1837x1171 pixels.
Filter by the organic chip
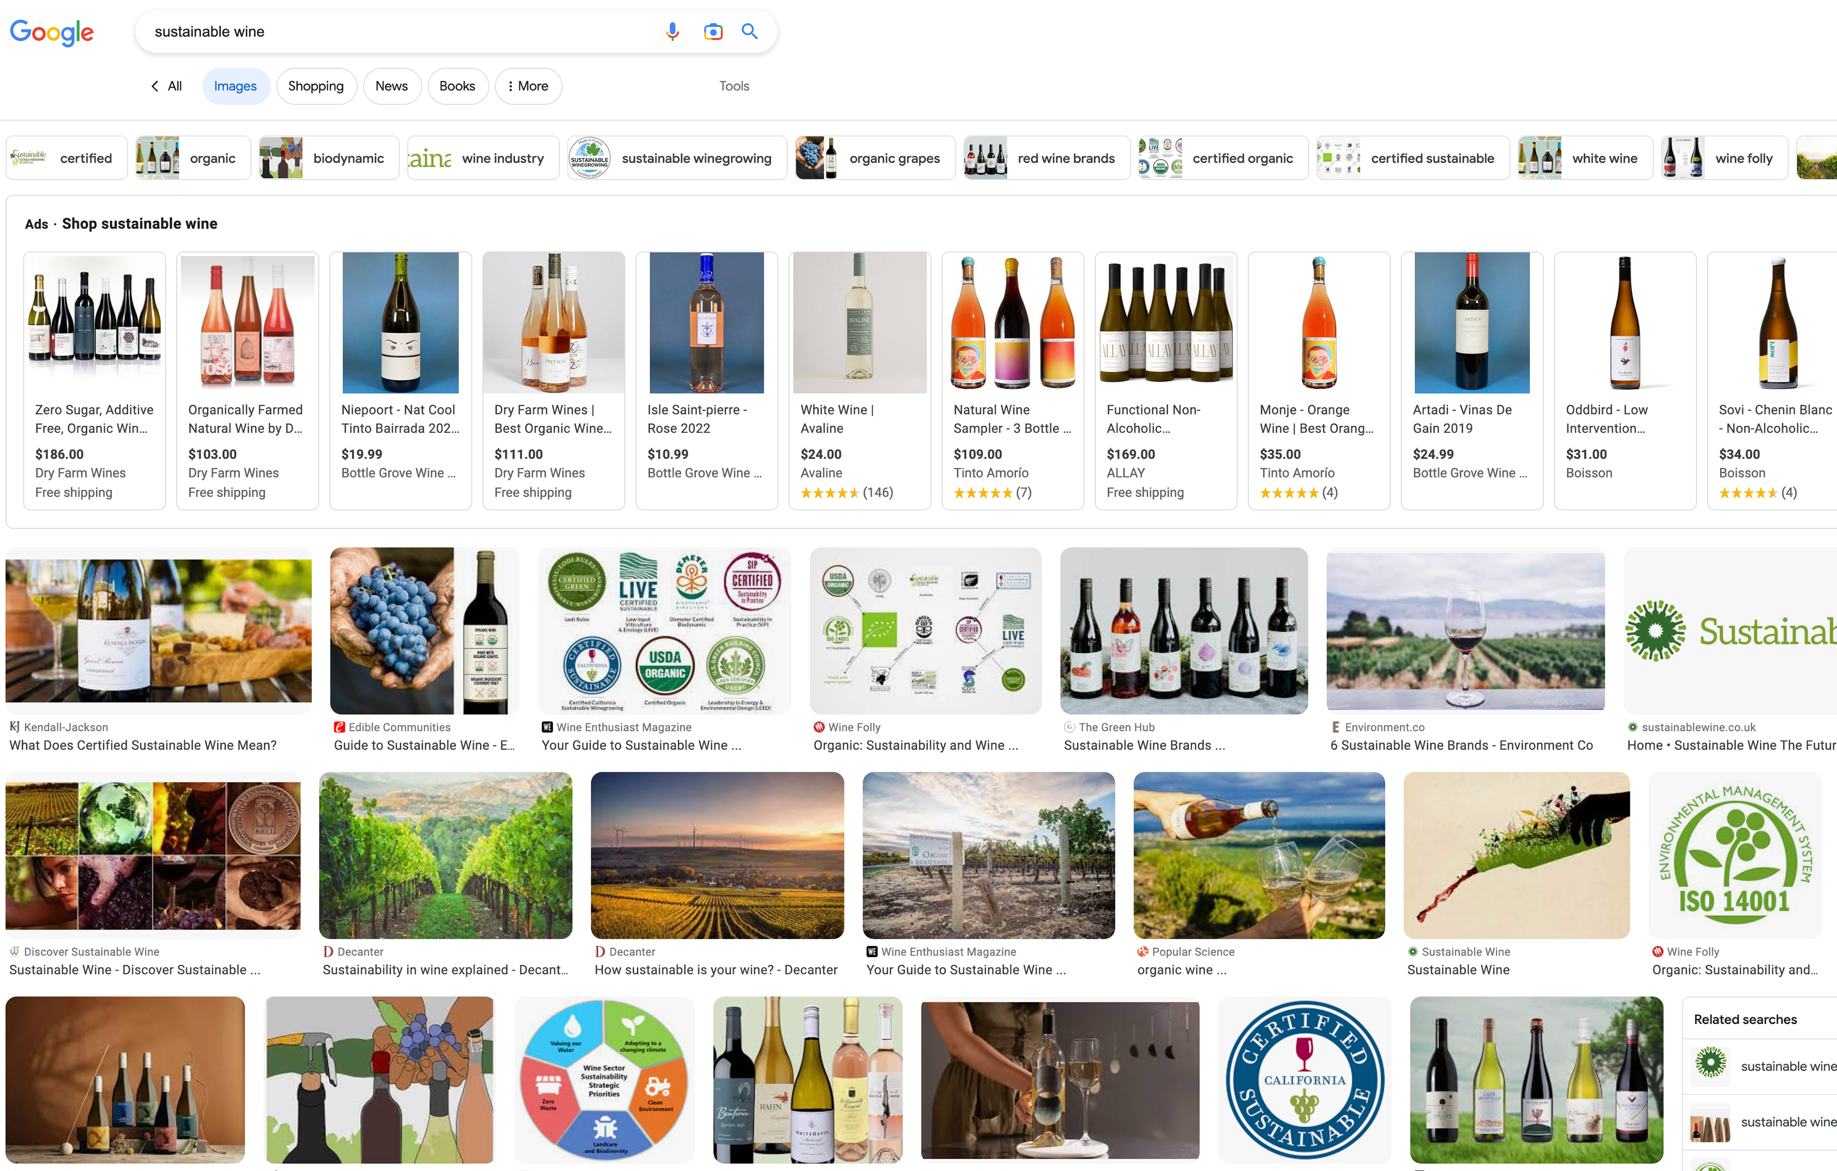coord(193,158)
